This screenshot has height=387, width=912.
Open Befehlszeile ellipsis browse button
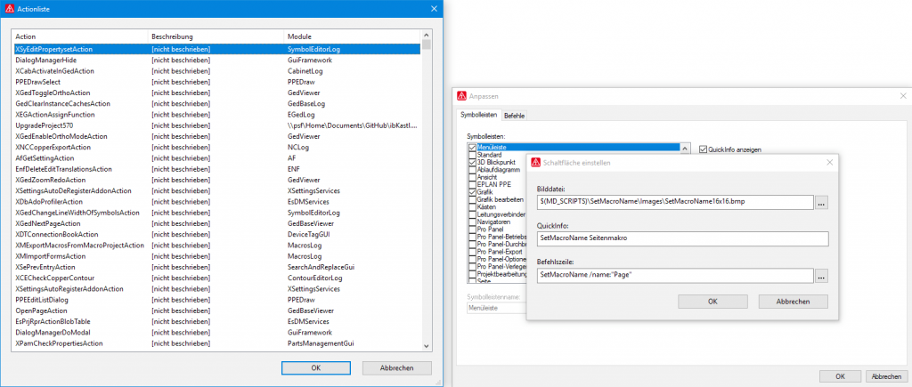coord(821,276)
